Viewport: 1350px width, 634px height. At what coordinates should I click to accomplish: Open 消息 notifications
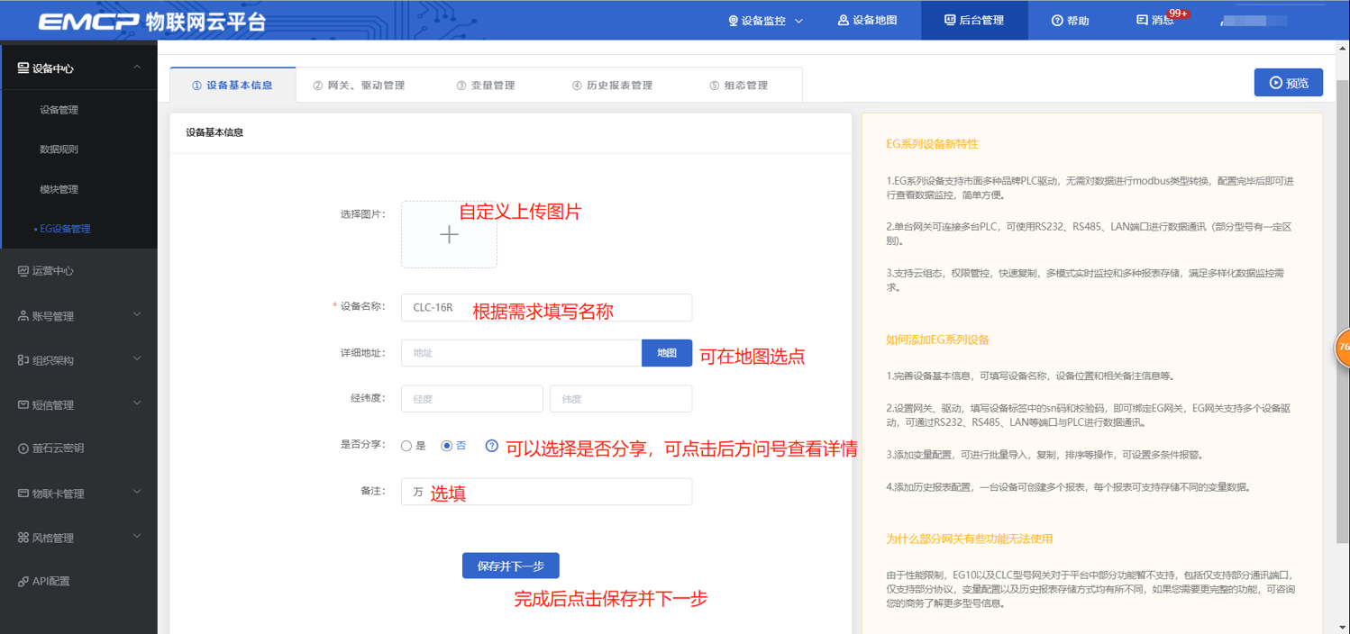pyautogui.click(x=1155, y=20)
